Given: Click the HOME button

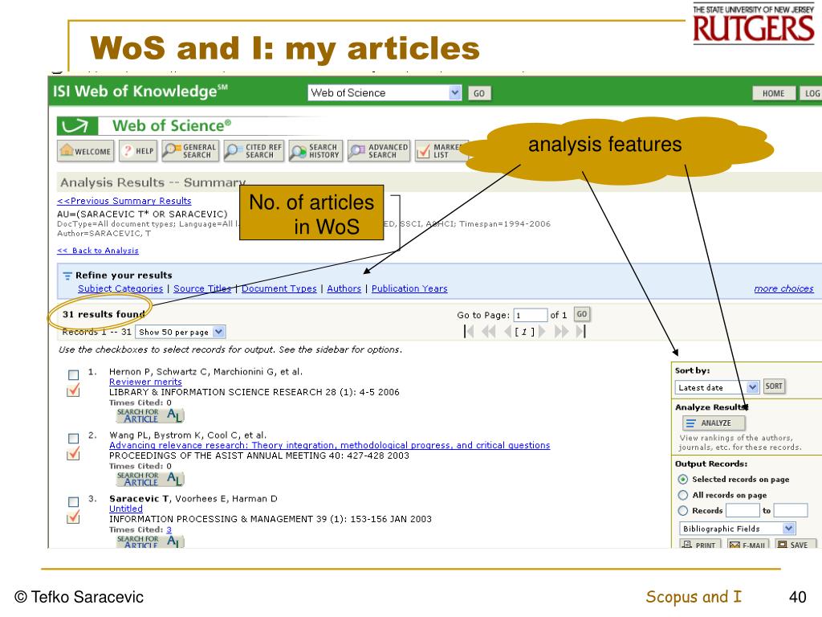Looking at the screenshot, I should coord(773,93).
